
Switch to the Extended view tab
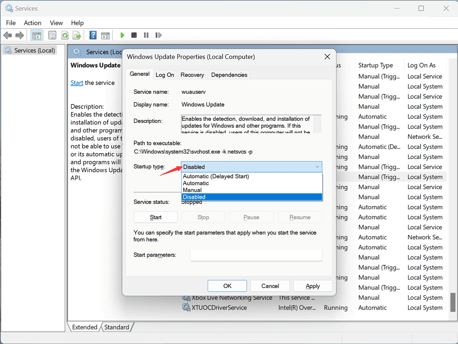pyautogui.click(x=85, y=327)
